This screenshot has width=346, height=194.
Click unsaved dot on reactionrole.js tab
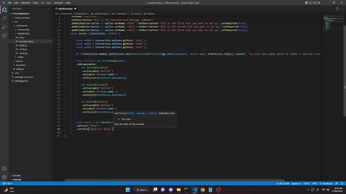(x=75, y=9)
